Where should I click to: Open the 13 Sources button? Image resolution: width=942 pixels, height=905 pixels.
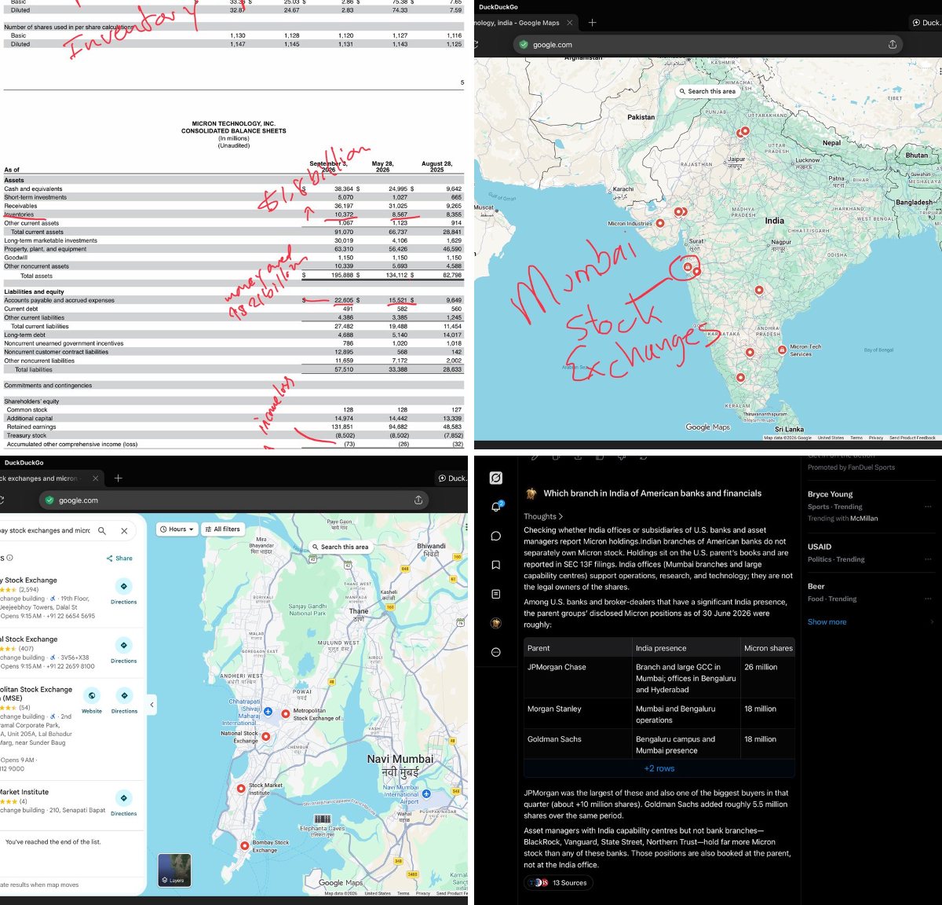point(558,882)
